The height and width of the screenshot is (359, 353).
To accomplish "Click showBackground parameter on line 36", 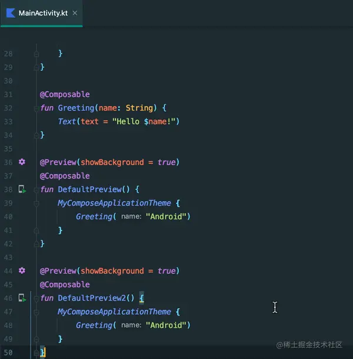I will point(112,162).
